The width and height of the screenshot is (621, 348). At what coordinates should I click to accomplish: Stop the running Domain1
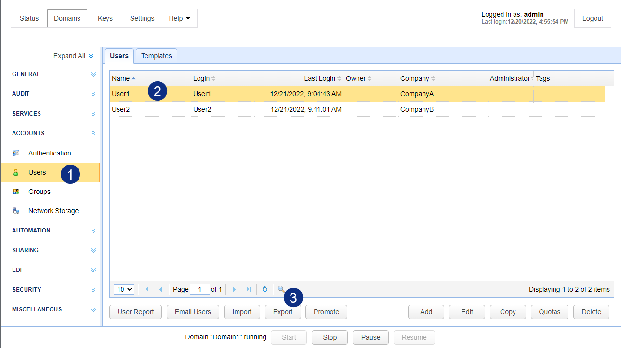330,337
